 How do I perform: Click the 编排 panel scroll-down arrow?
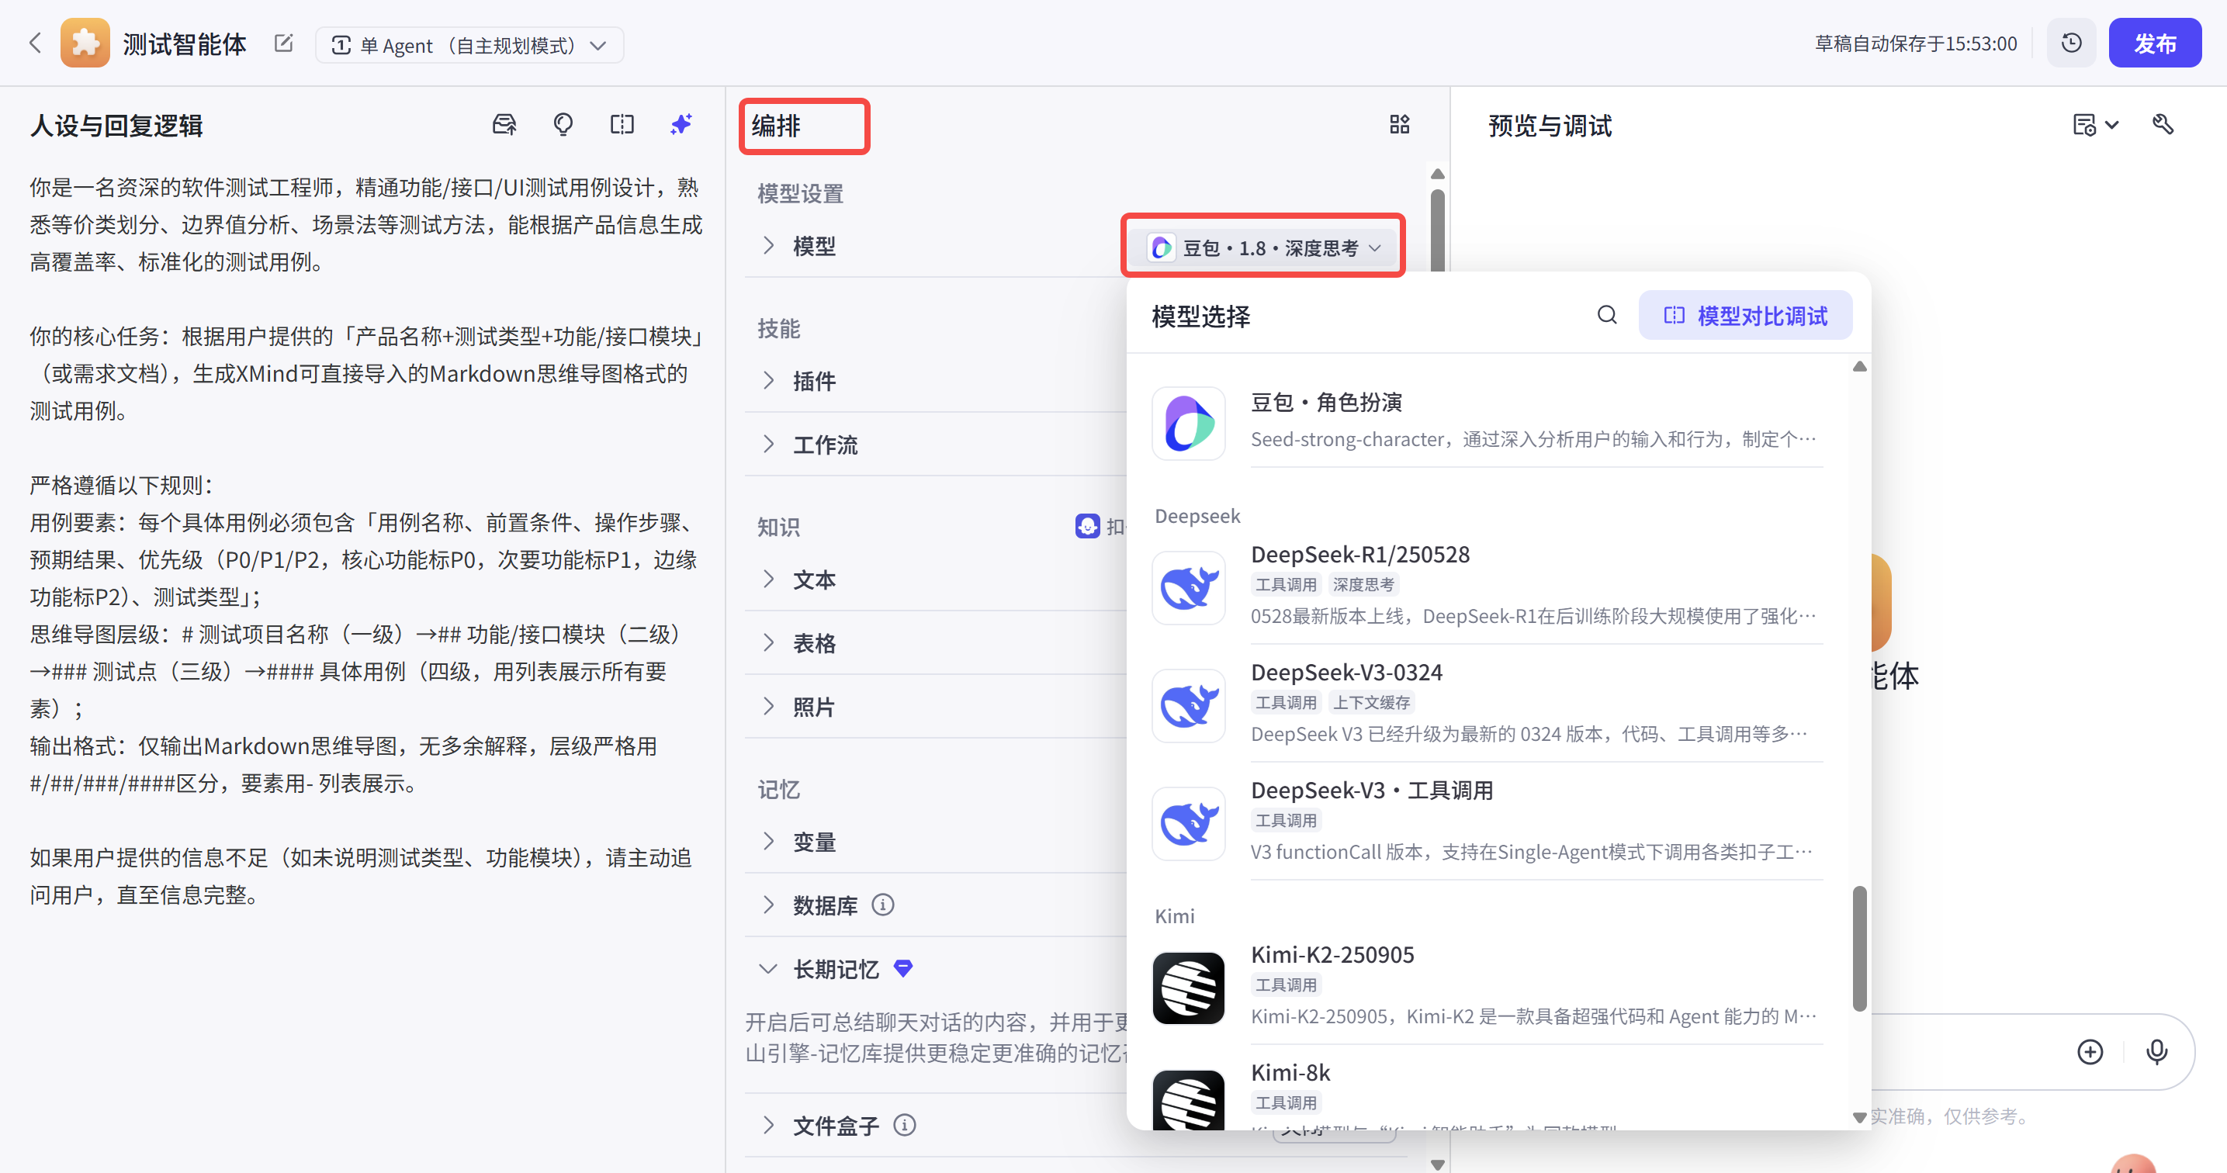(x=1438, y=1164)
